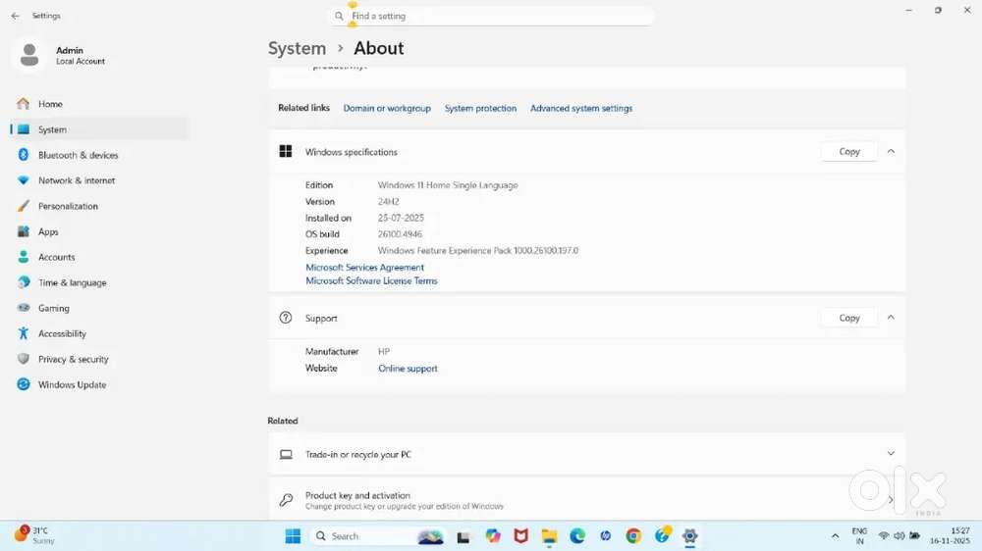Collapse the Support section
The height and width of the screenshot is (551, 982).
pos(891,318)
